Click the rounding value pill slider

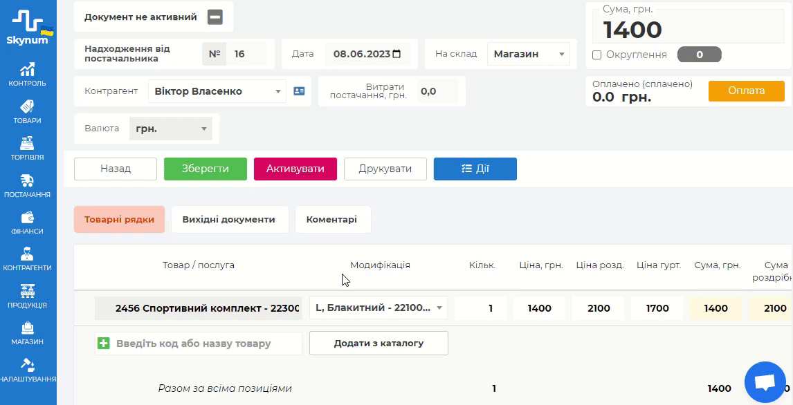click(699, 55)
